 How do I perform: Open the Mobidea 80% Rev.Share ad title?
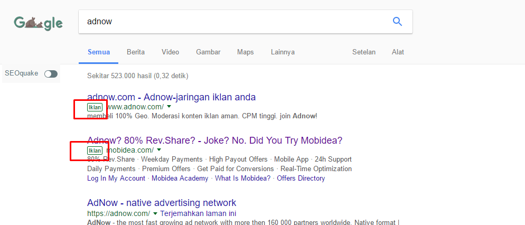click(215, 140)
